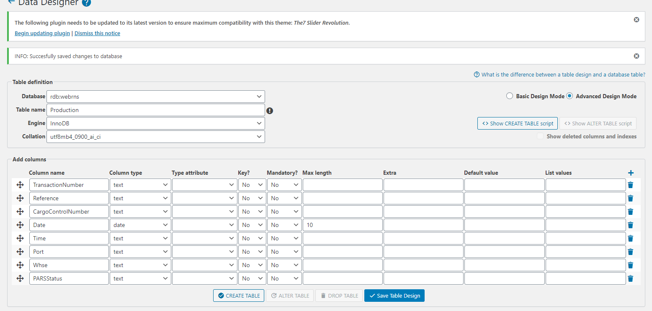Click move handle for CargoControlNumber row

20,212
